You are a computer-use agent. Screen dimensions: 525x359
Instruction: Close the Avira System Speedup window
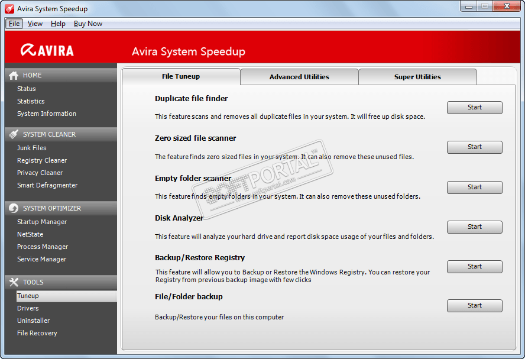tap(507, 7)
